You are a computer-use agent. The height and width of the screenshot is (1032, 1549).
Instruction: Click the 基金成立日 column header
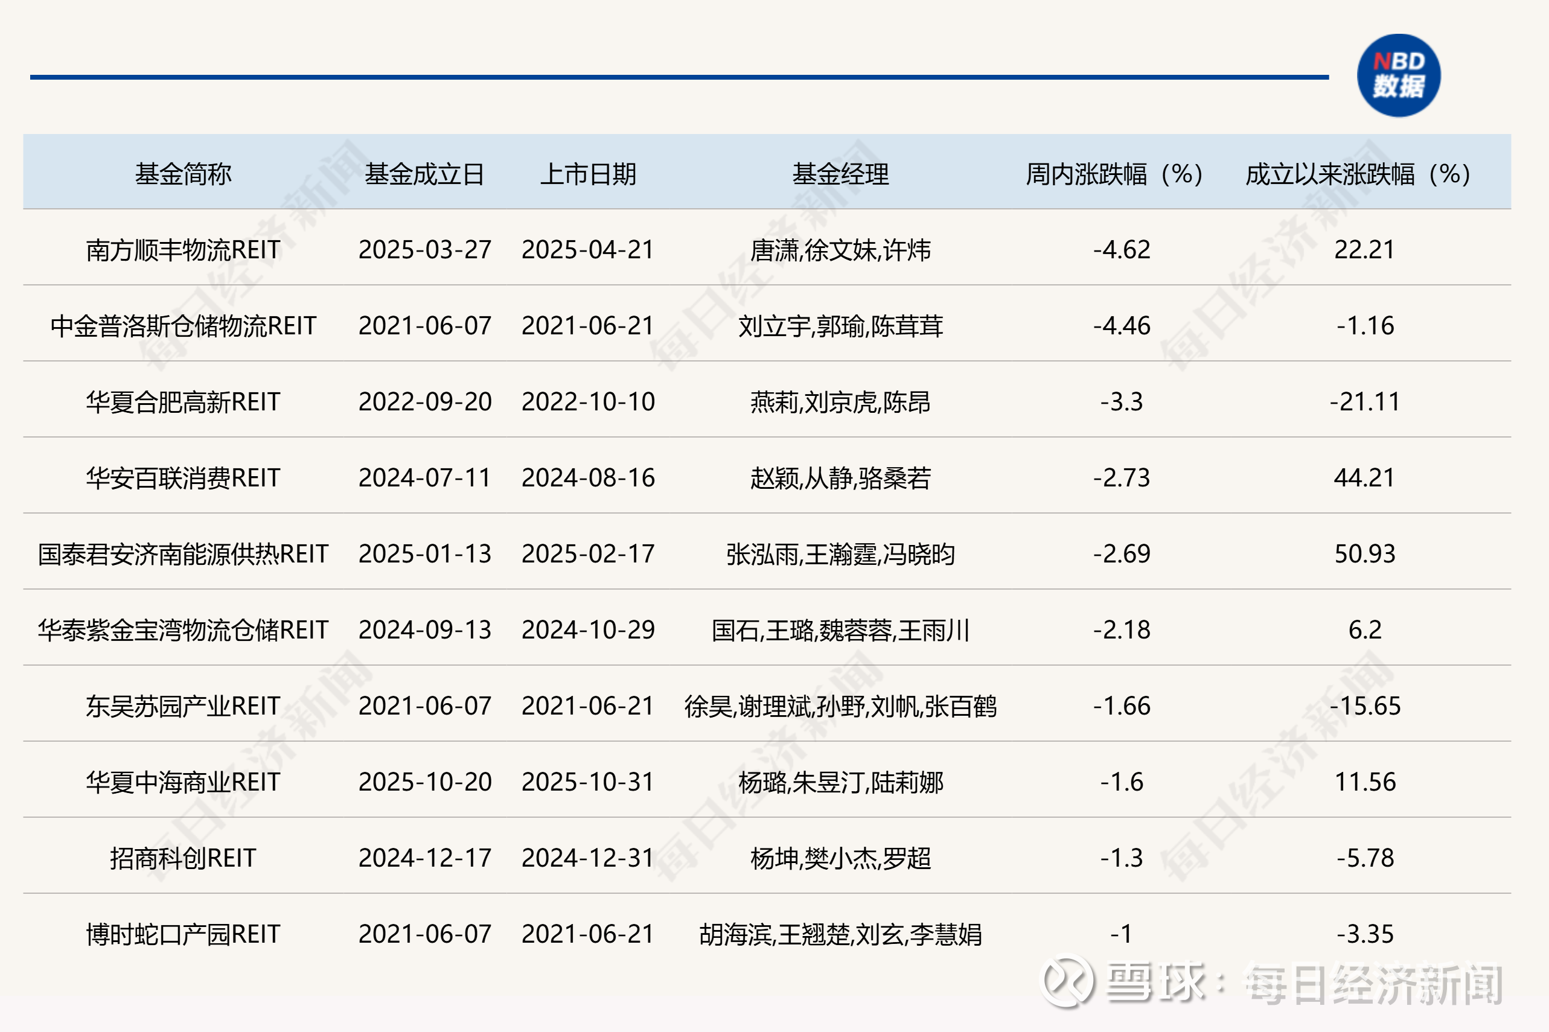[x=424, y=174]
